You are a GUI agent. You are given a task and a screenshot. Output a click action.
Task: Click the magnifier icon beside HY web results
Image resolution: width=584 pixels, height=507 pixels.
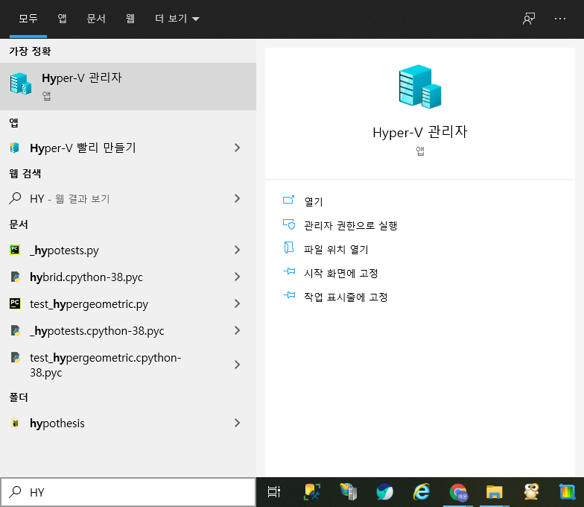pyautogui.click(x=15, y=198)
